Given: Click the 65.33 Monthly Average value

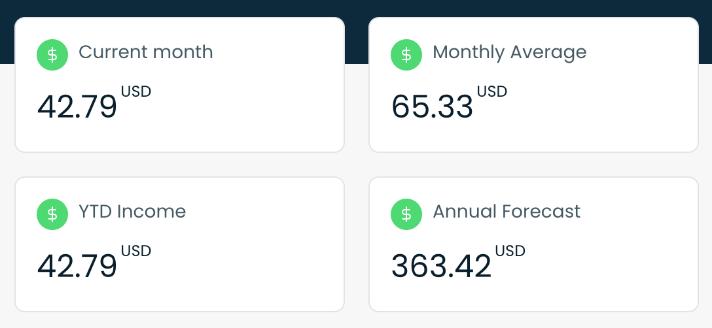Looking at the screenshot, I should click(x=433, y=107).
